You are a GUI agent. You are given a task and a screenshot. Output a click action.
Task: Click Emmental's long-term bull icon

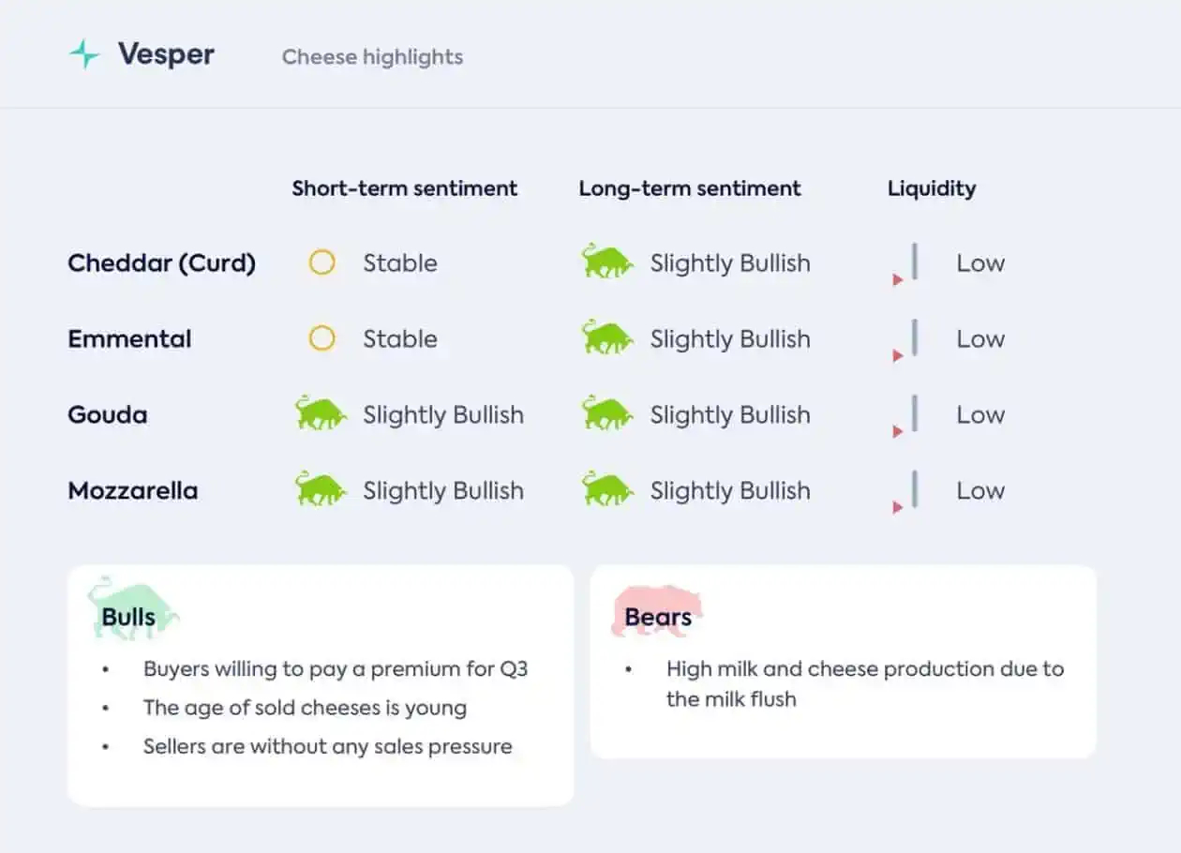tap(606, 337)
